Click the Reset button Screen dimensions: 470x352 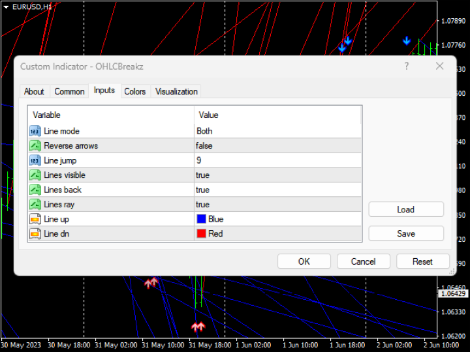coord(422,261)
